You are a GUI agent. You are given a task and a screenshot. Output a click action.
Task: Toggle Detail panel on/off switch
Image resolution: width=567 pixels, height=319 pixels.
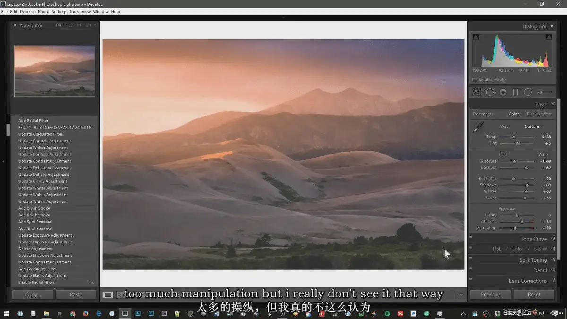click(x=471, y=269)
